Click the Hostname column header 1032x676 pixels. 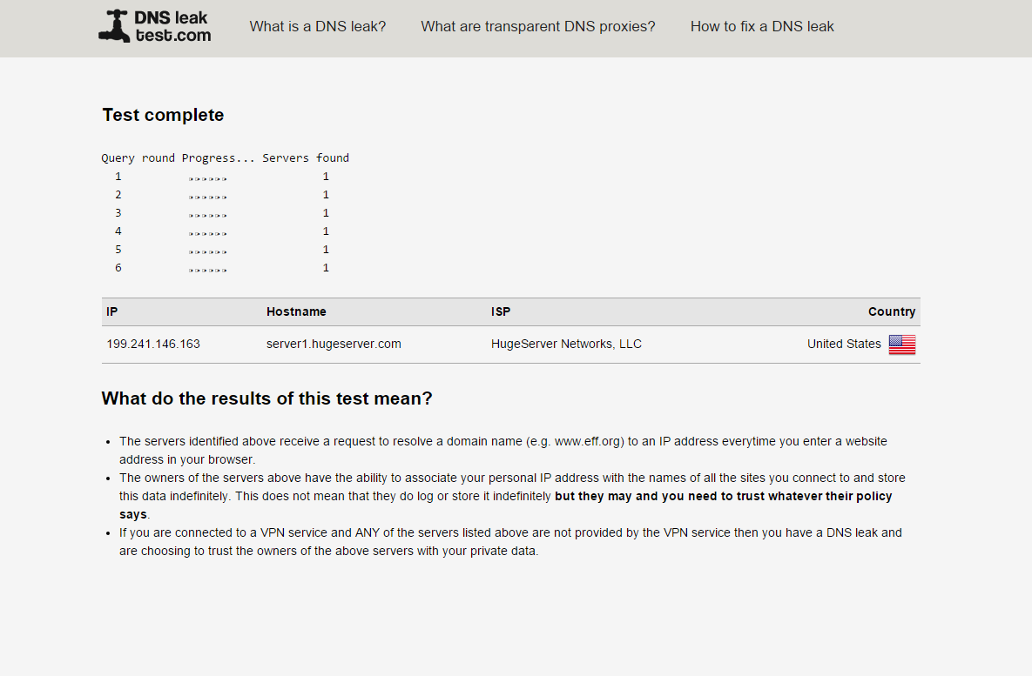[x=296, y=311]
